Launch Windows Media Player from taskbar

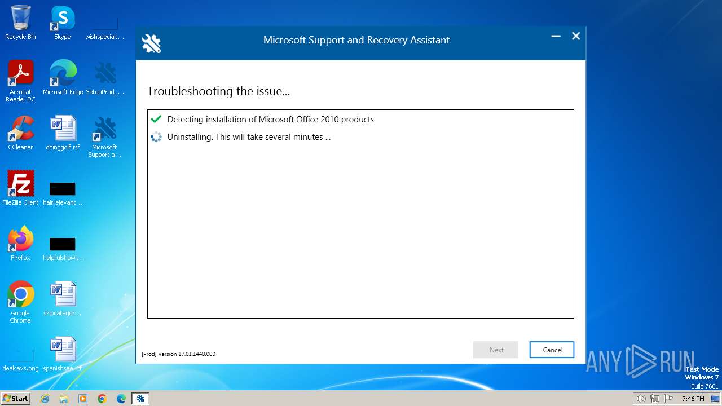click(x=83, y=399)
